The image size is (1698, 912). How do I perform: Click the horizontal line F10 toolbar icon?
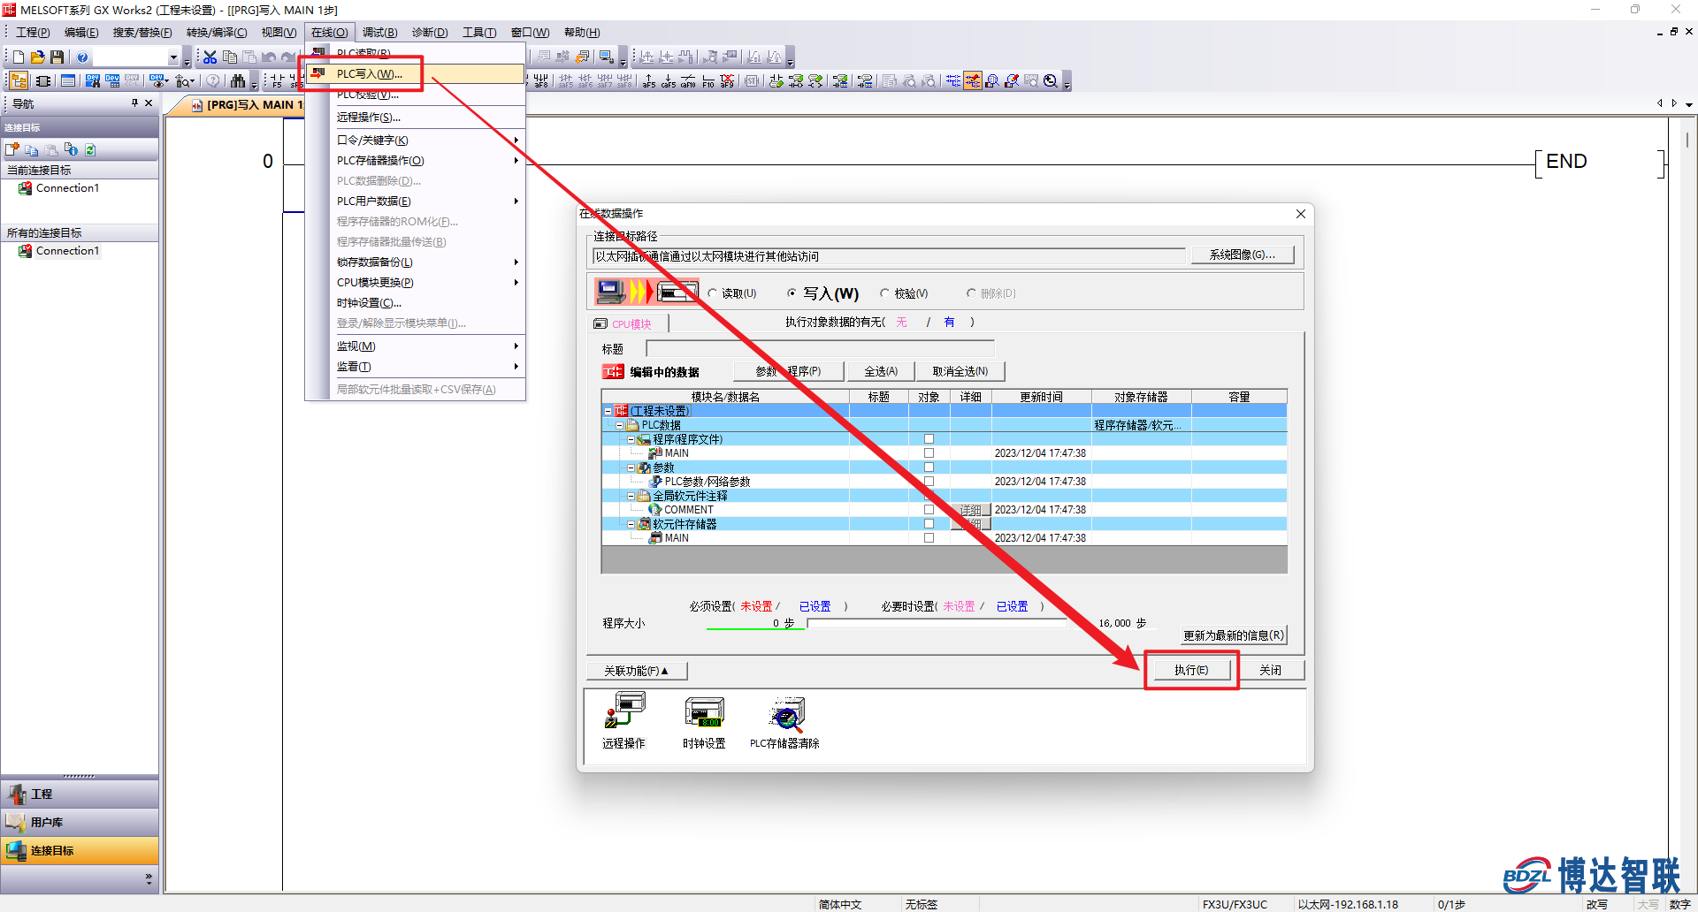[707, 81]
